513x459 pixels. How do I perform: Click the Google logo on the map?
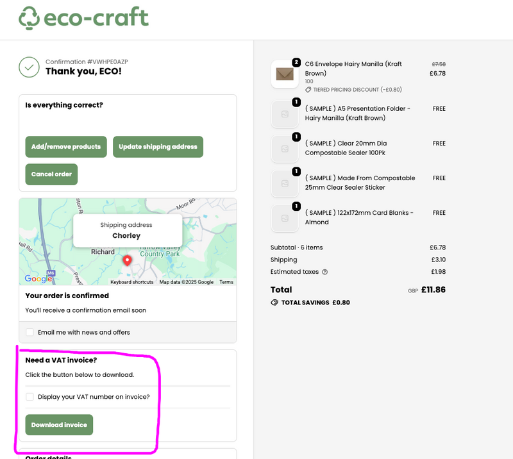[x=38, y=278]
